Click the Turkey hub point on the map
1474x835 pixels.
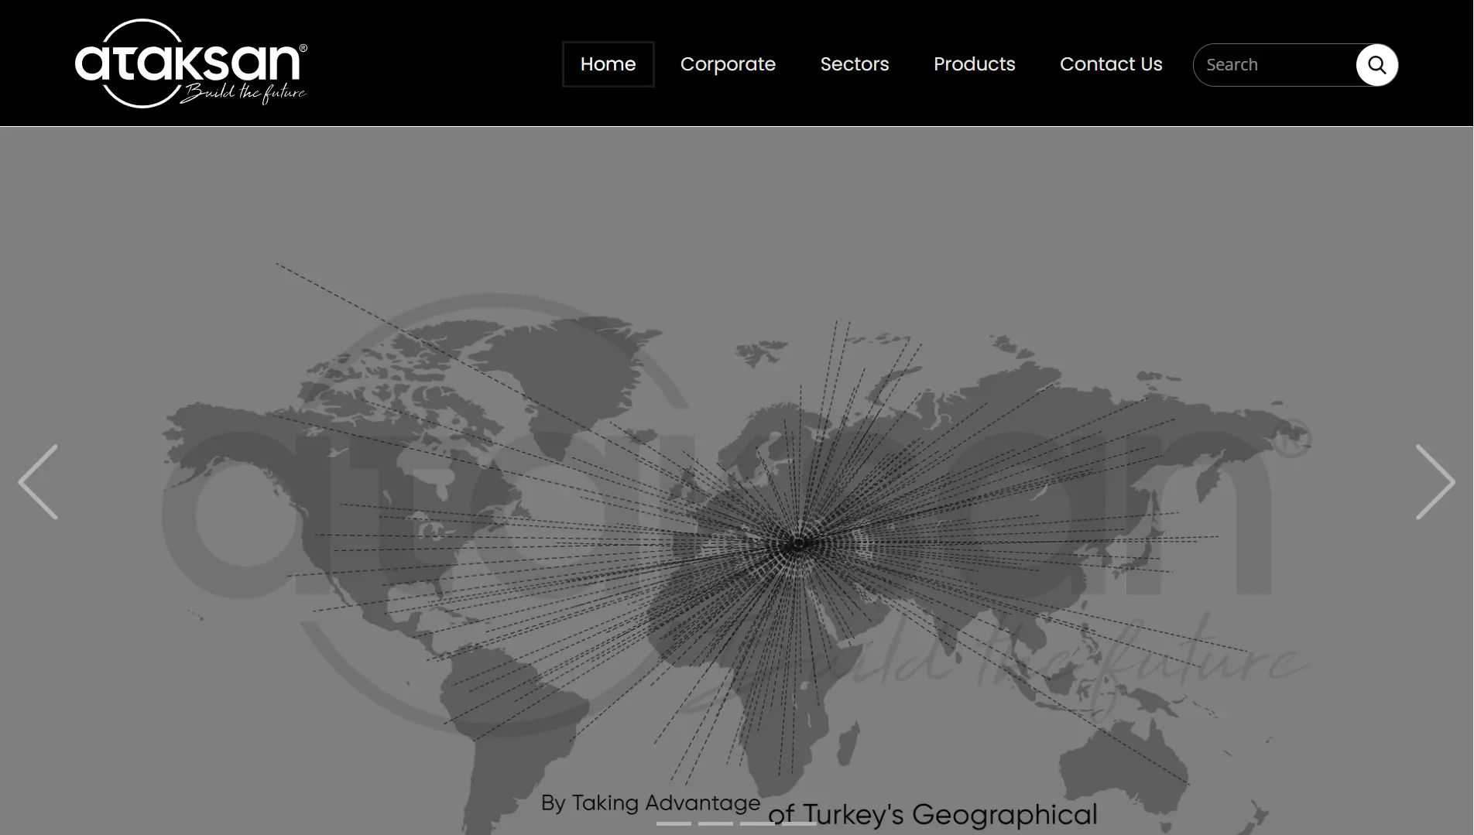[798, 544]
